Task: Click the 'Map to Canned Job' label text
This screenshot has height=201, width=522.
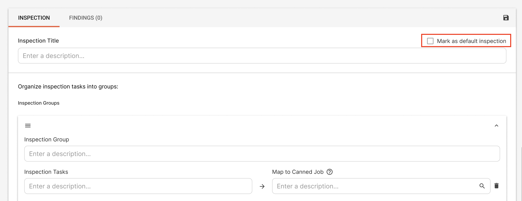Action: (298, 172)
